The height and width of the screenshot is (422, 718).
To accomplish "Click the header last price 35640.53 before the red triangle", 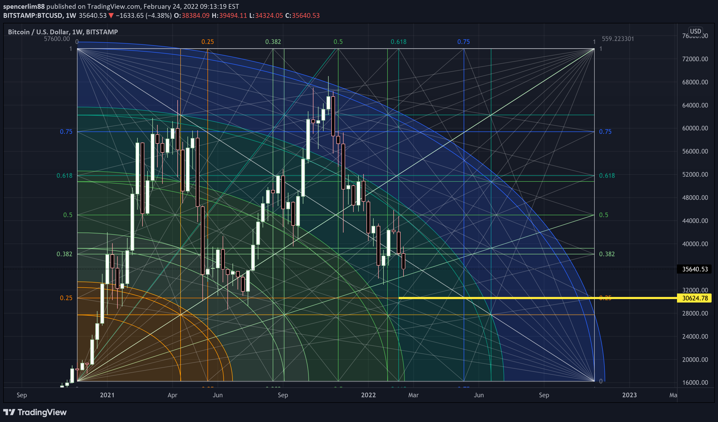I will tap(93, 15).
